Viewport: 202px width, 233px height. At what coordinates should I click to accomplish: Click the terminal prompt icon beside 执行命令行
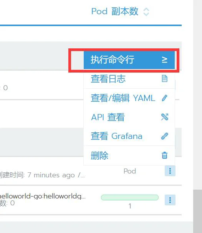pos(164,60)
